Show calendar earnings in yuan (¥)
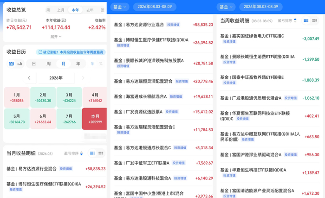325x198 pixels. coord(92,64)
